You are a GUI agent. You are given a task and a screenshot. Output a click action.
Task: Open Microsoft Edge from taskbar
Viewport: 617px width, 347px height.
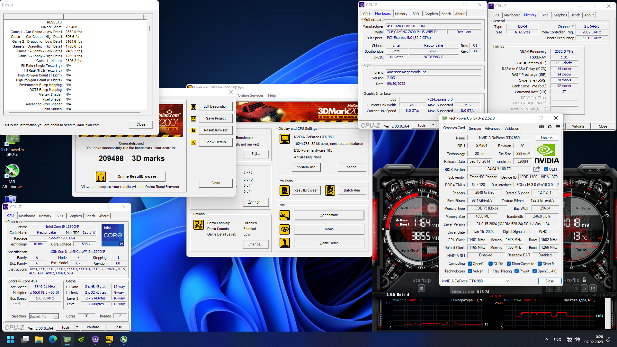tap(53, 339)
